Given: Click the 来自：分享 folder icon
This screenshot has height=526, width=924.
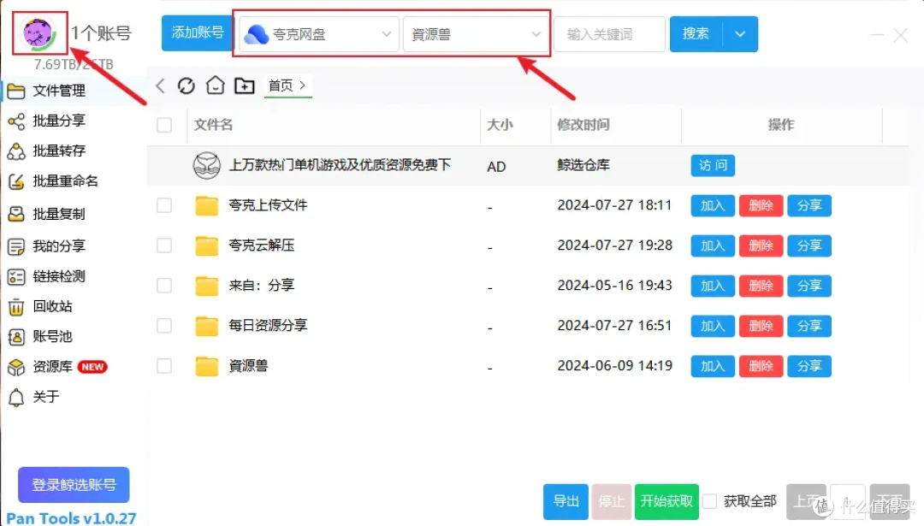Looking at the screenshot, I should coord(207,286).
